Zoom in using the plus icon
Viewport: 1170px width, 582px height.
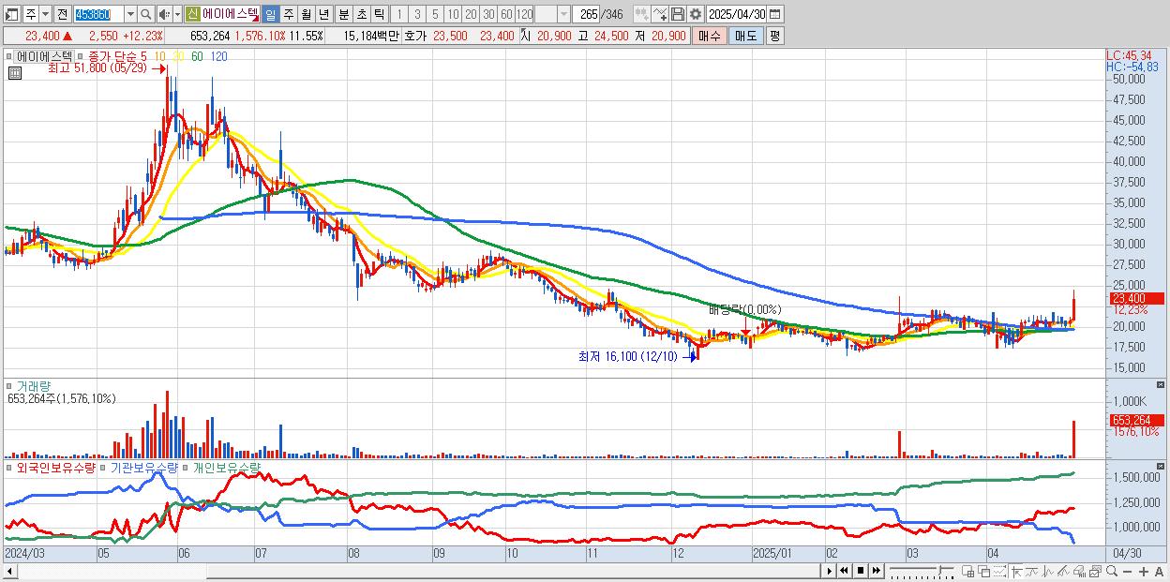(x=1144, y=572)
